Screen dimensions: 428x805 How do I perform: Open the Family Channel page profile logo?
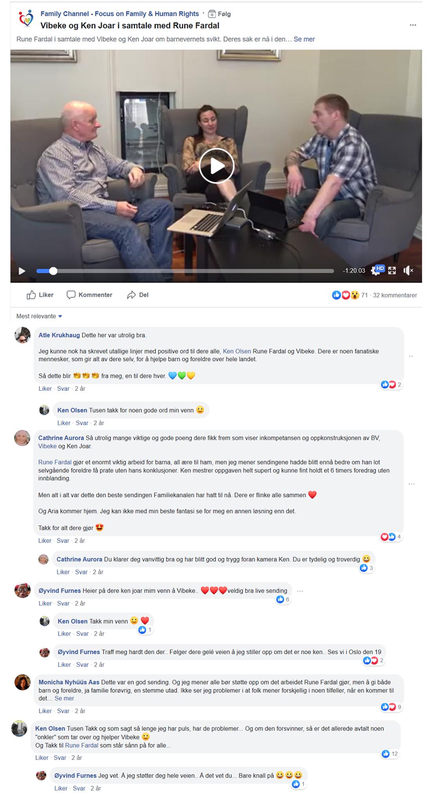(26, 18)
